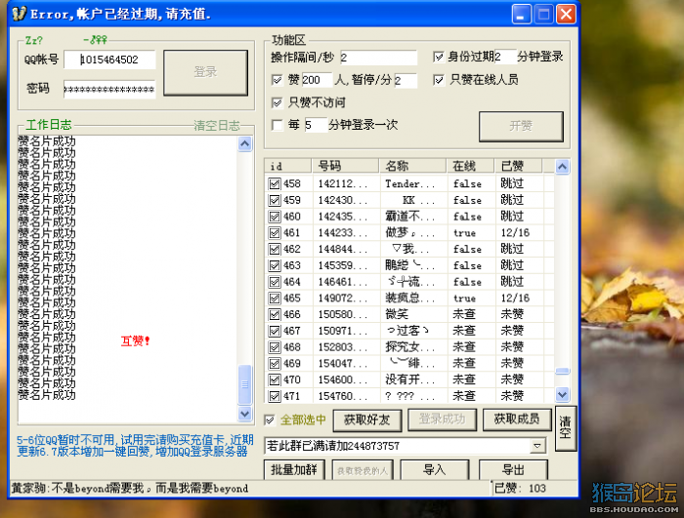Toggle the 每5分钟登录一次 checkbox

277,125
